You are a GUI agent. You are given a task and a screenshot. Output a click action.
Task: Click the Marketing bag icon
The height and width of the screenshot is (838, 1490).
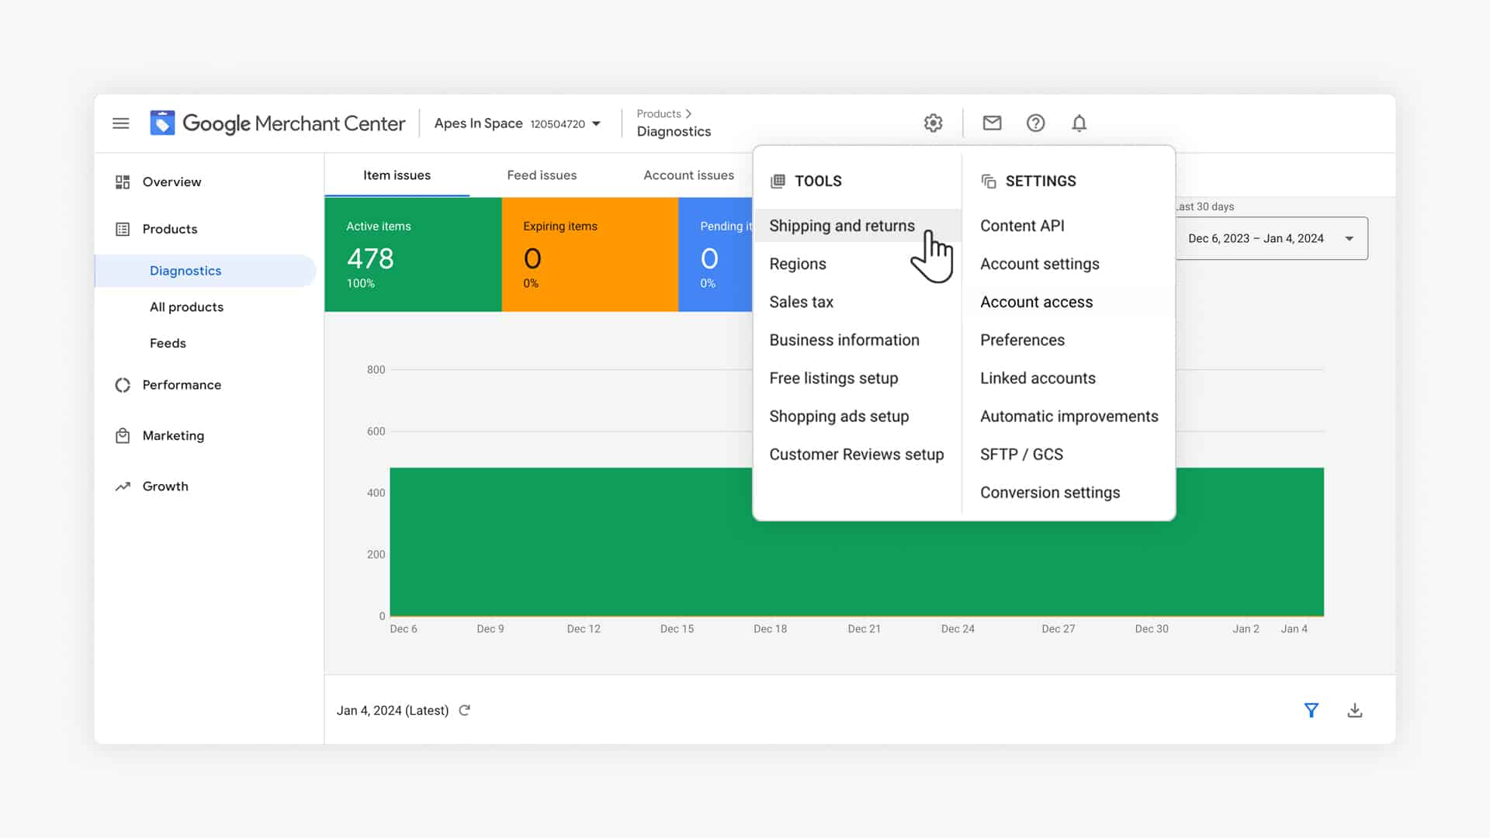[x=123, y=435]
